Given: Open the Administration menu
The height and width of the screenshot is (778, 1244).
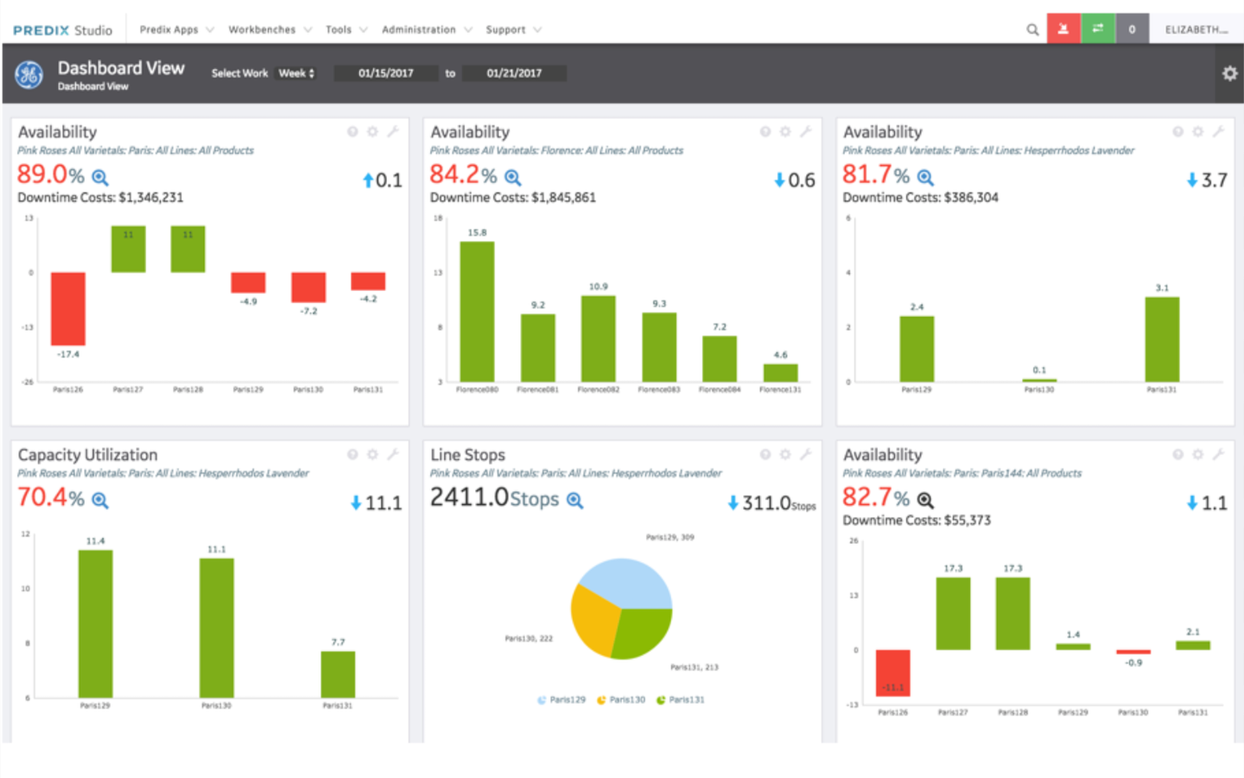Looking at the screenshot, I should click(x=426, y=29).
